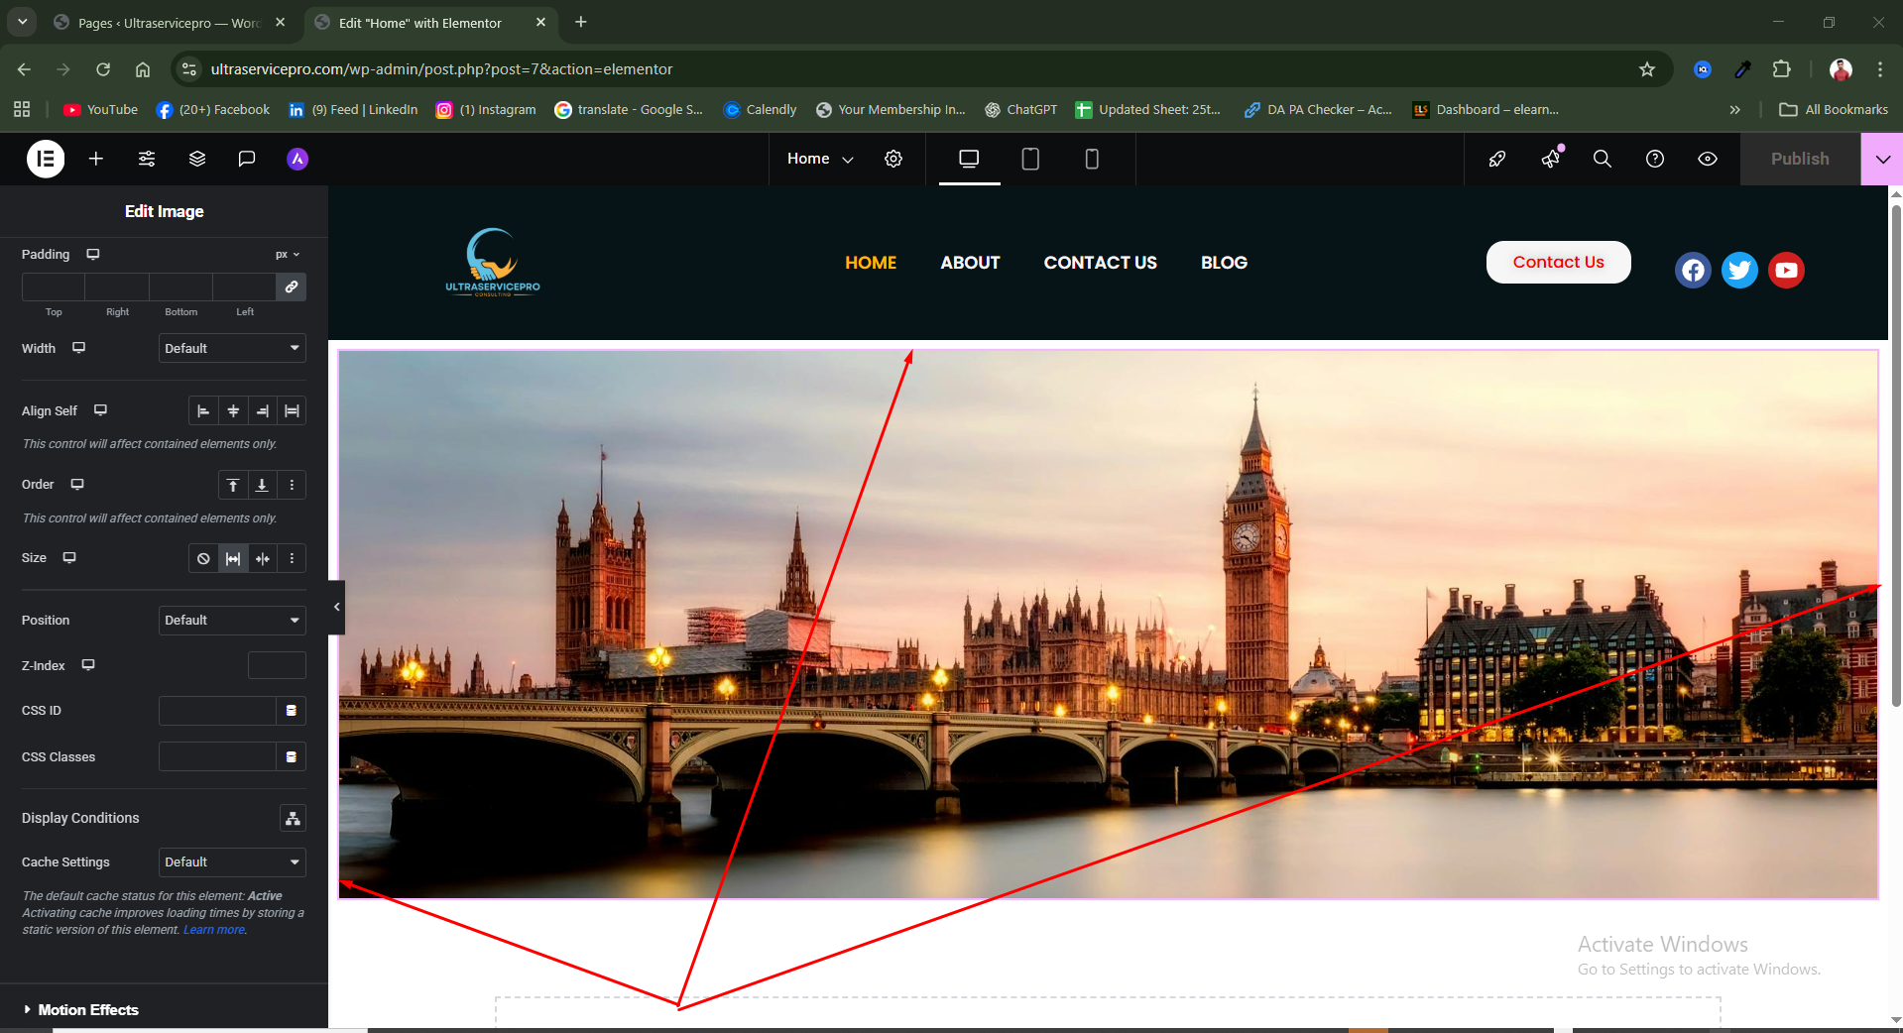Click the Elementor logo menu icon
The image size is (1903, 1033).
tap(46, 159)
